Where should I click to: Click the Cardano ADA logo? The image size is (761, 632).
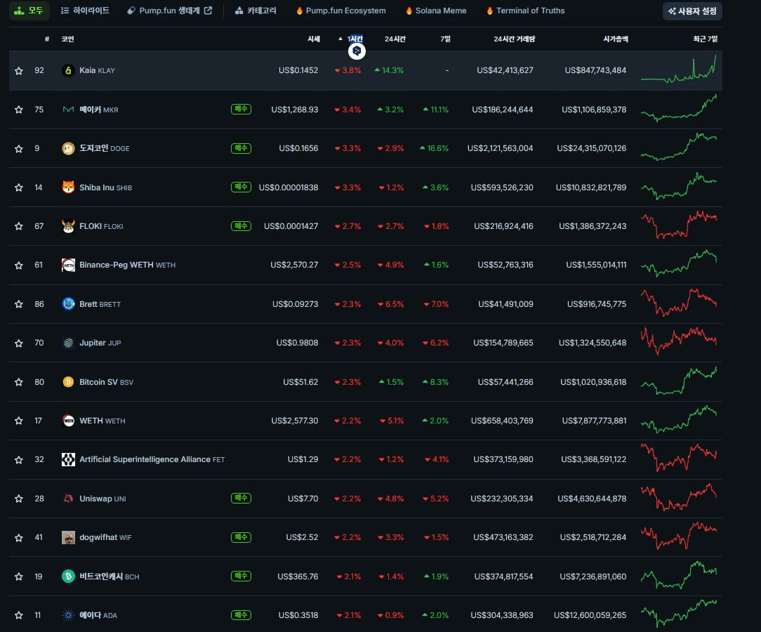[x=68, y=615]
